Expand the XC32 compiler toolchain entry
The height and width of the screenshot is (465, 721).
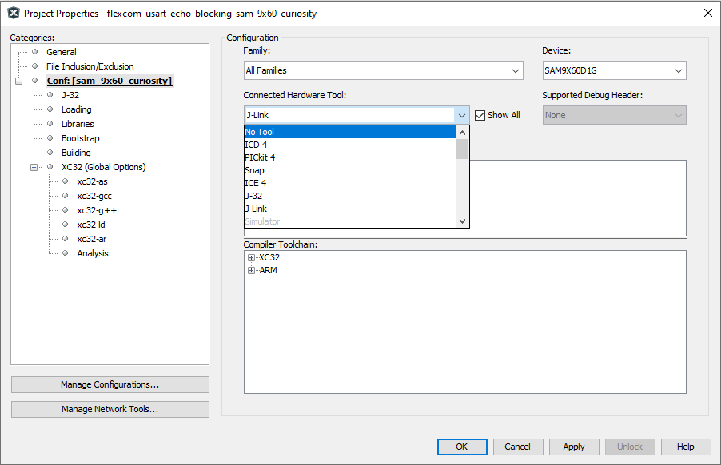[252, 258]
